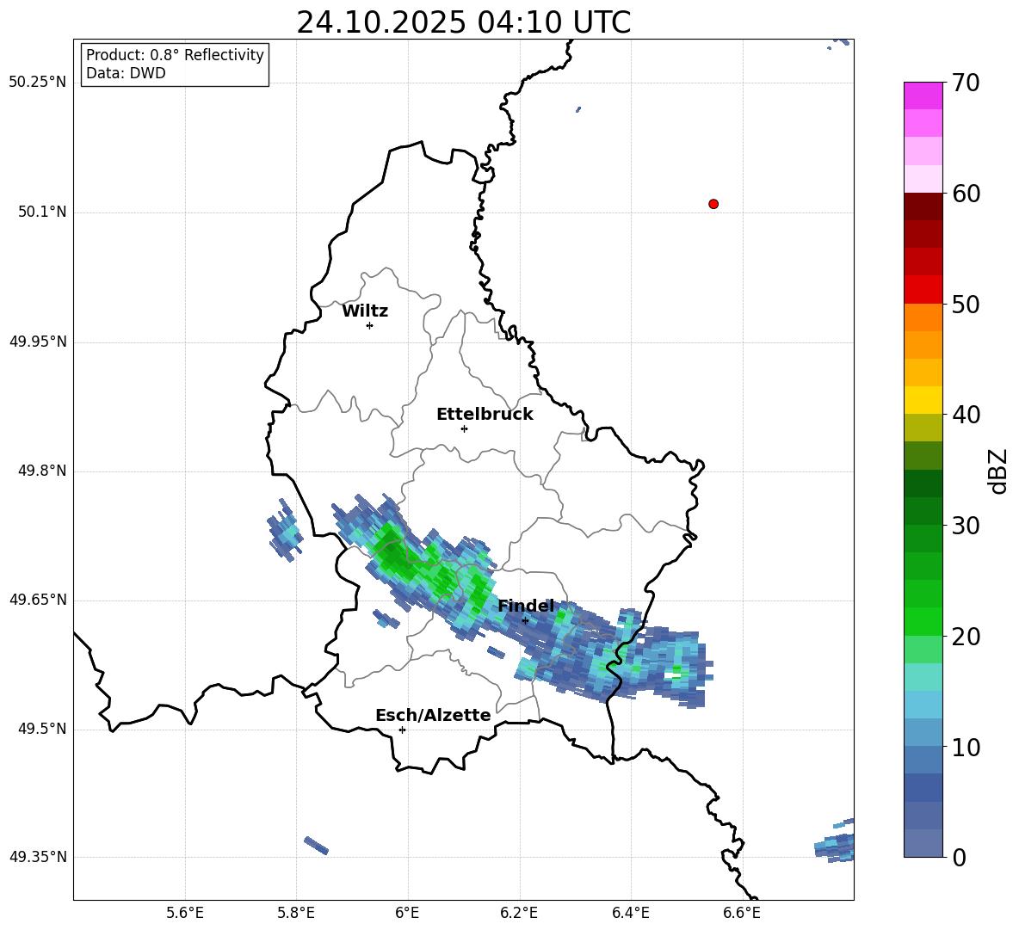Click the dBZ colorbar axis label
This screenshot has height=930, width=1019.
[x=997, y=471]
